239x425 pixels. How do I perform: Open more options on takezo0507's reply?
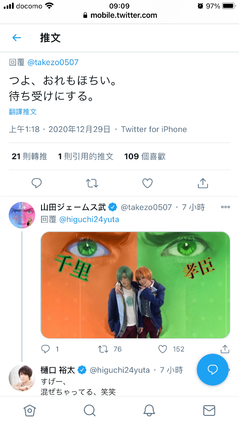tap(225, 207)
